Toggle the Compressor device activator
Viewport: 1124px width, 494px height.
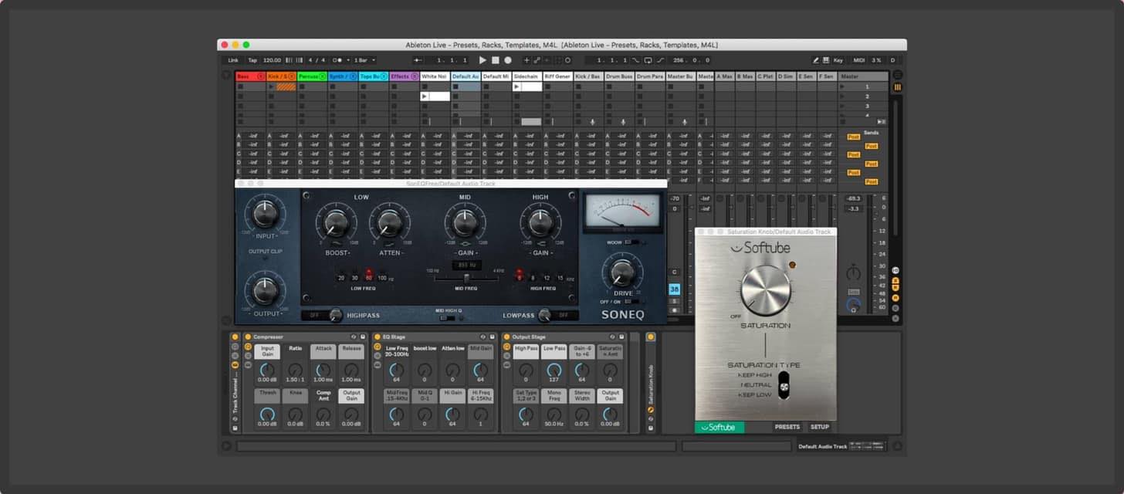(249, 337)
